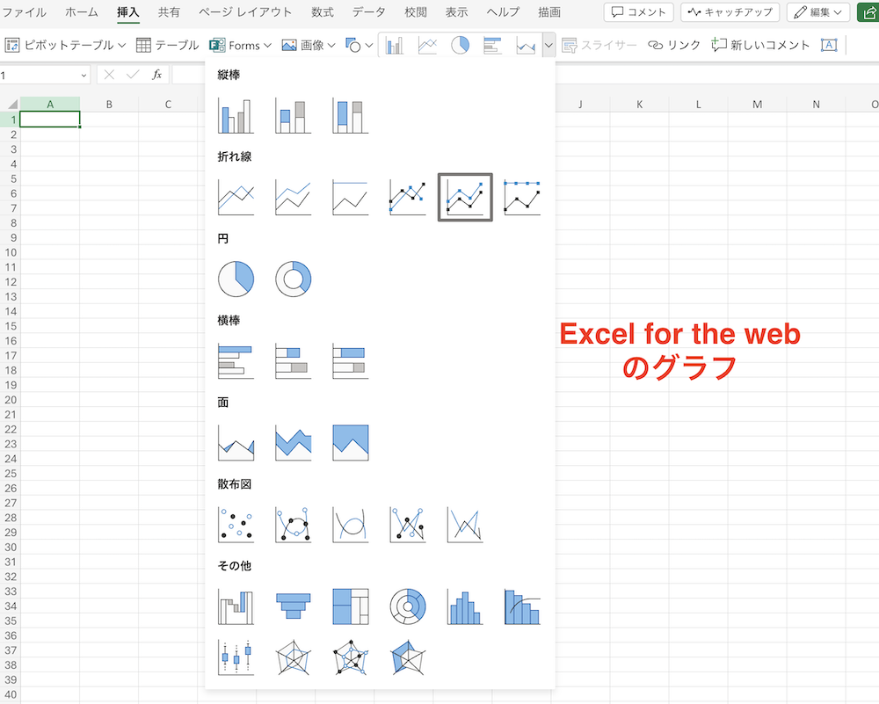
Task: Select the histogram chart
Action: pyautogui.click(x=464, y=606)
